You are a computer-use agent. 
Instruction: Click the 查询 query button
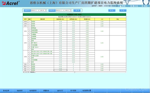point(77,10)
